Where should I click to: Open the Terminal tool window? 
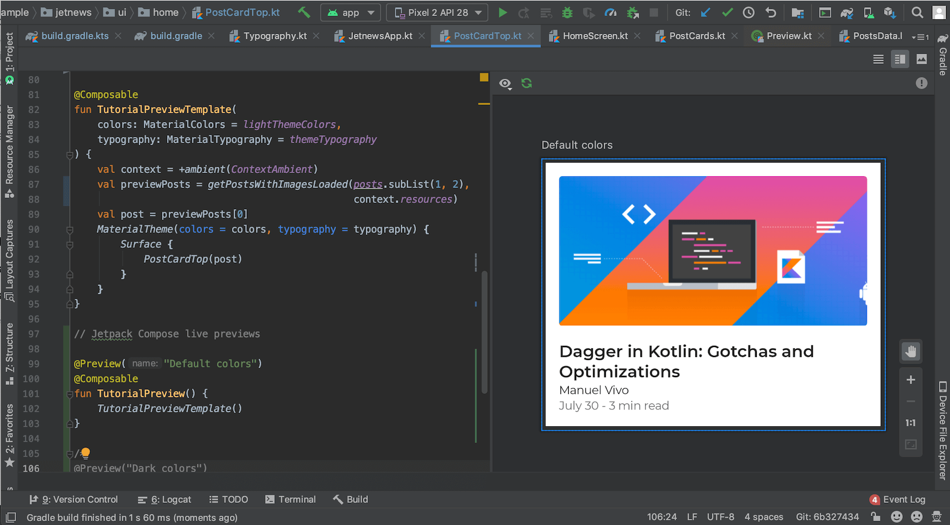tap(291, 499)
